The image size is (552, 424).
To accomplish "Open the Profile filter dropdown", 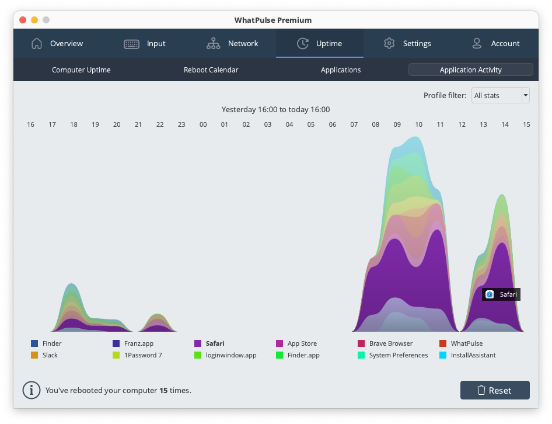I will 500,95.
